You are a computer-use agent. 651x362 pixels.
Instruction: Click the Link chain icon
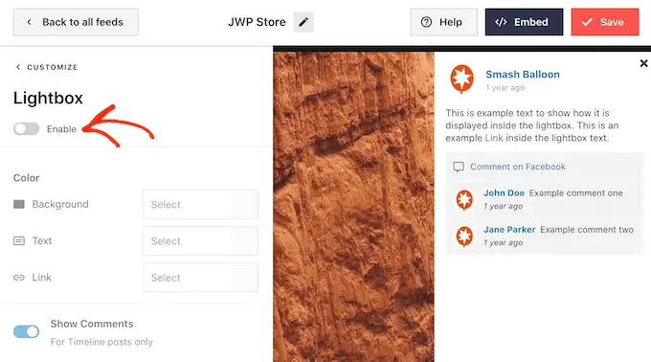coord(19,278)
